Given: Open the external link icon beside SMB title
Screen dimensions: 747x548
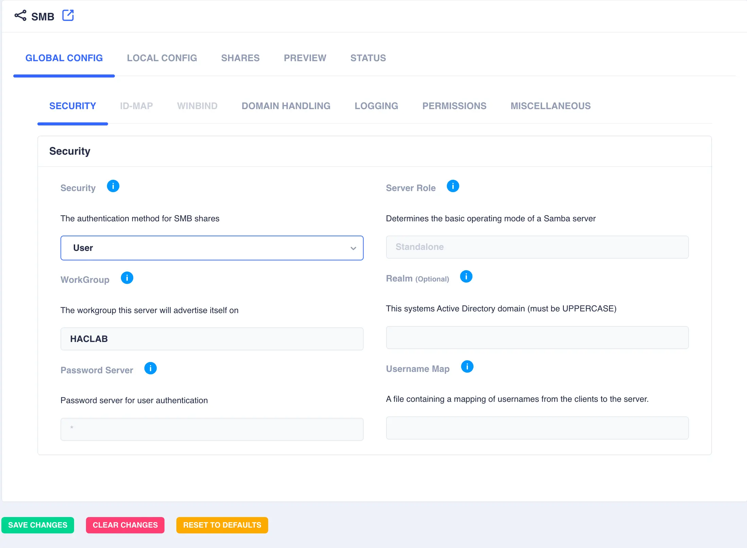Looking at the screenshot, I should [x=68, y=15].
